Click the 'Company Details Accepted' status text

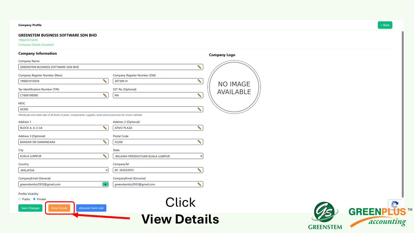pos(36,45)
